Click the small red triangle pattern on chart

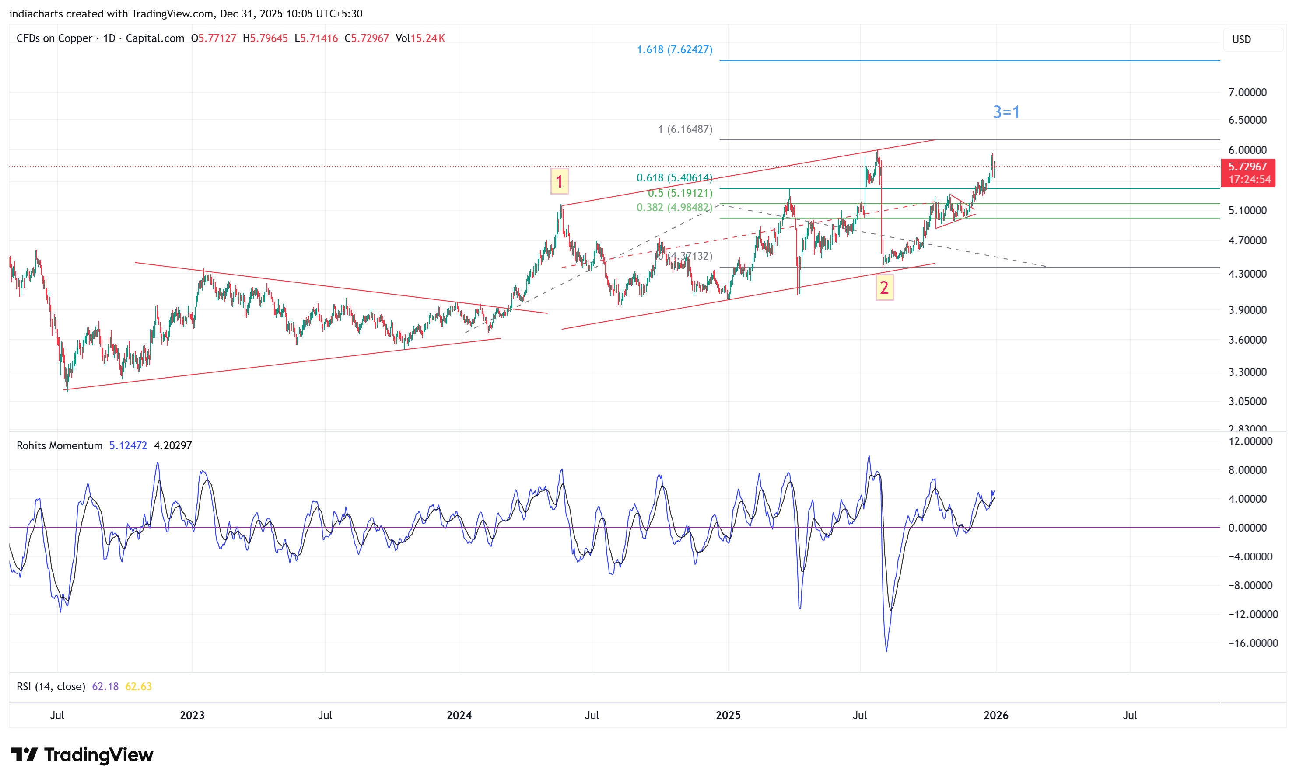pos(956,211)
